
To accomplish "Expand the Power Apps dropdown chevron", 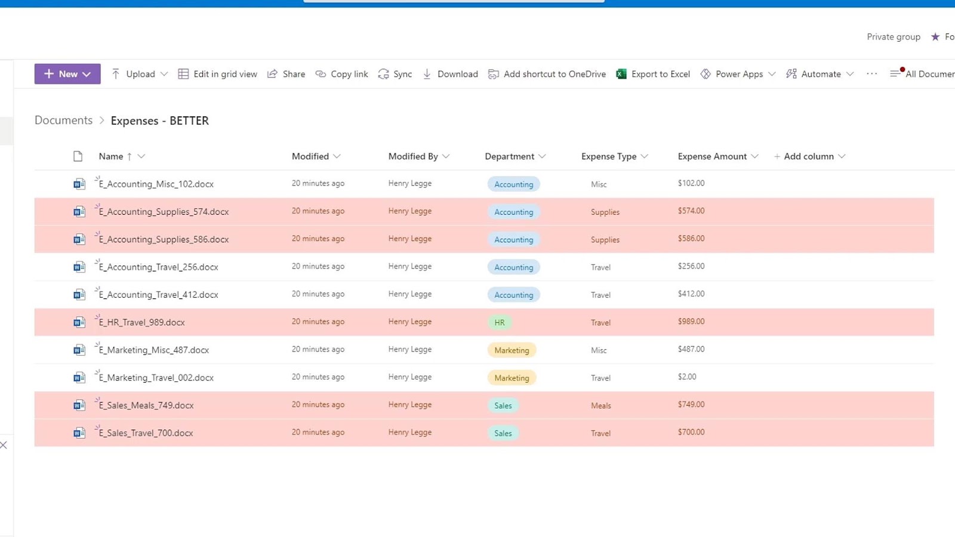I will pyautogui.click(x=772, y=74).
